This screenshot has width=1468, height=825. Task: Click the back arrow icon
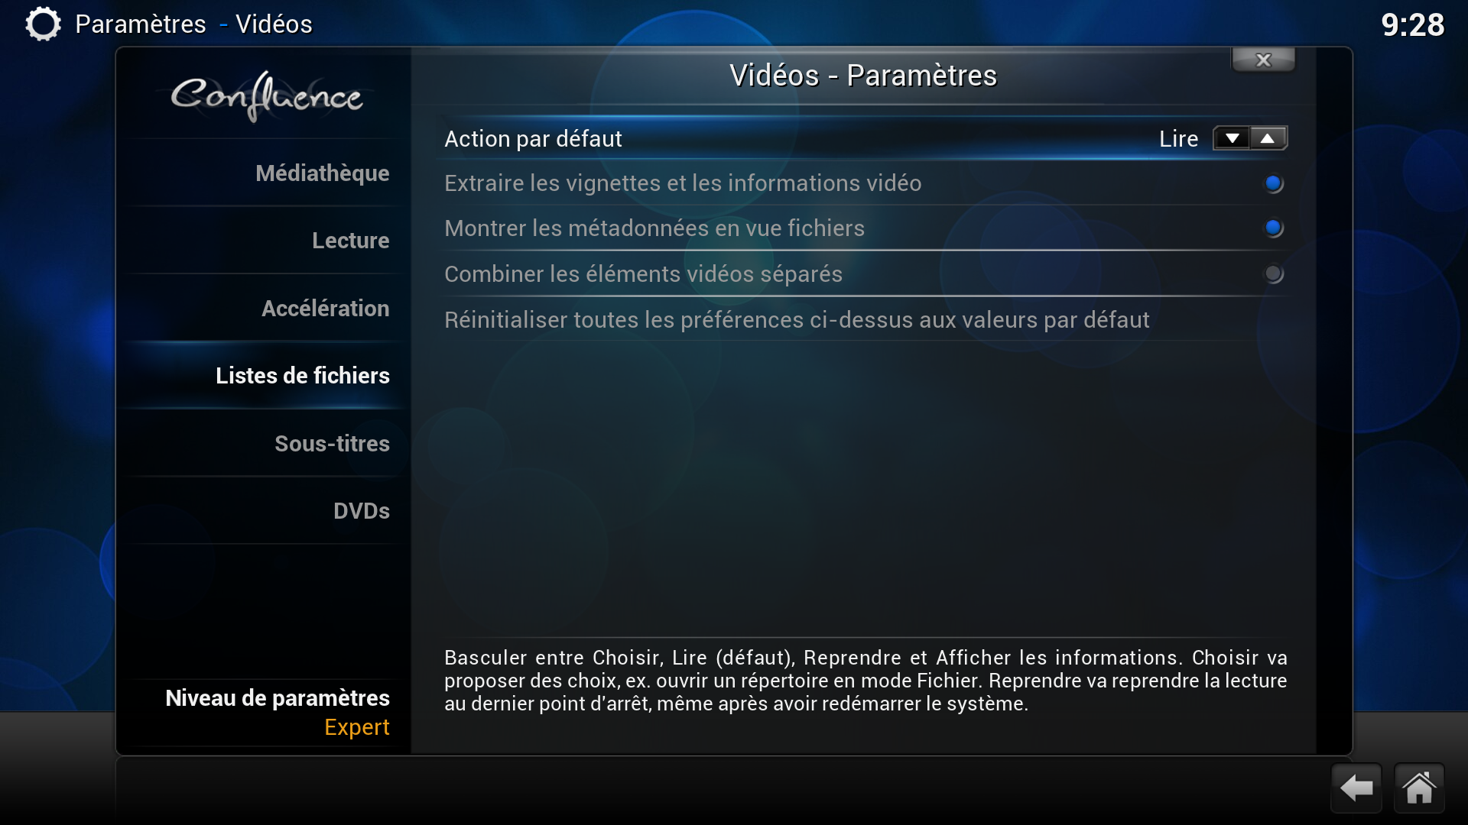1356,788
